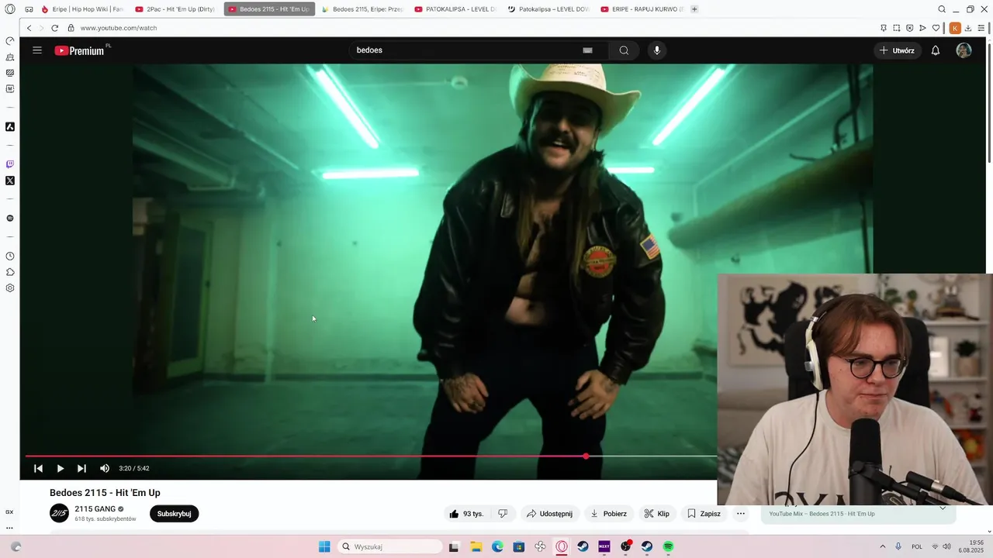Start voice search with the microphone
993x558 pixels.
pos(657,50)
